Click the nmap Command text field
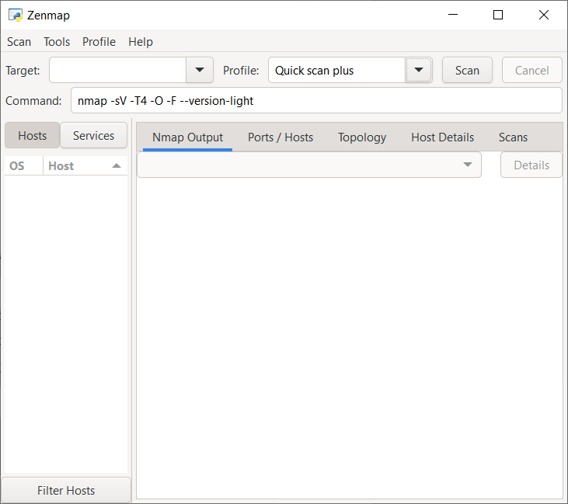This screenshot has height=504, width=568. coord(316,100)
